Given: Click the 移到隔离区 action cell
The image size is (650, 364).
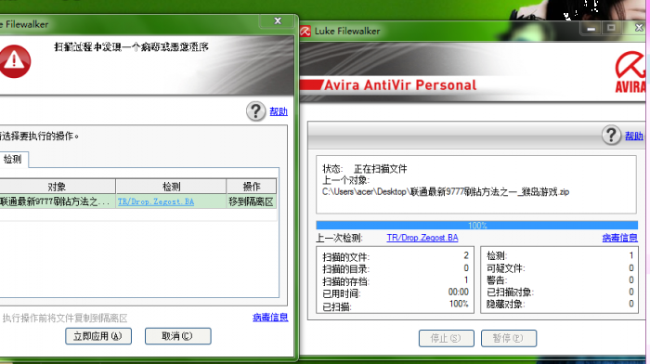Looking at the screenshot, I should 252,201.
